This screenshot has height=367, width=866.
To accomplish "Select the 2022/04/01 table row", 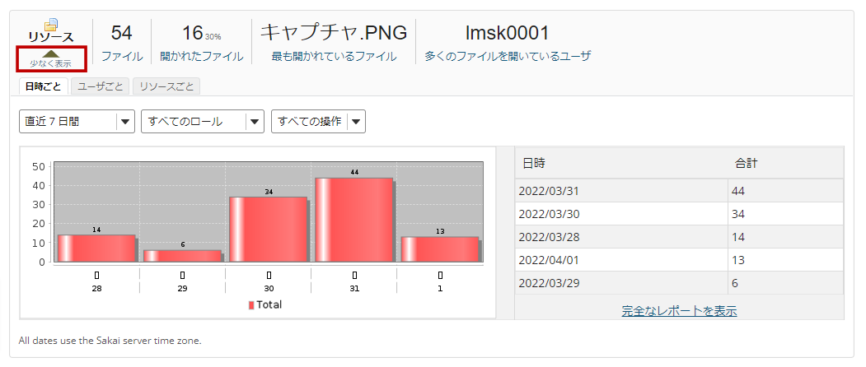I will 621,260.
